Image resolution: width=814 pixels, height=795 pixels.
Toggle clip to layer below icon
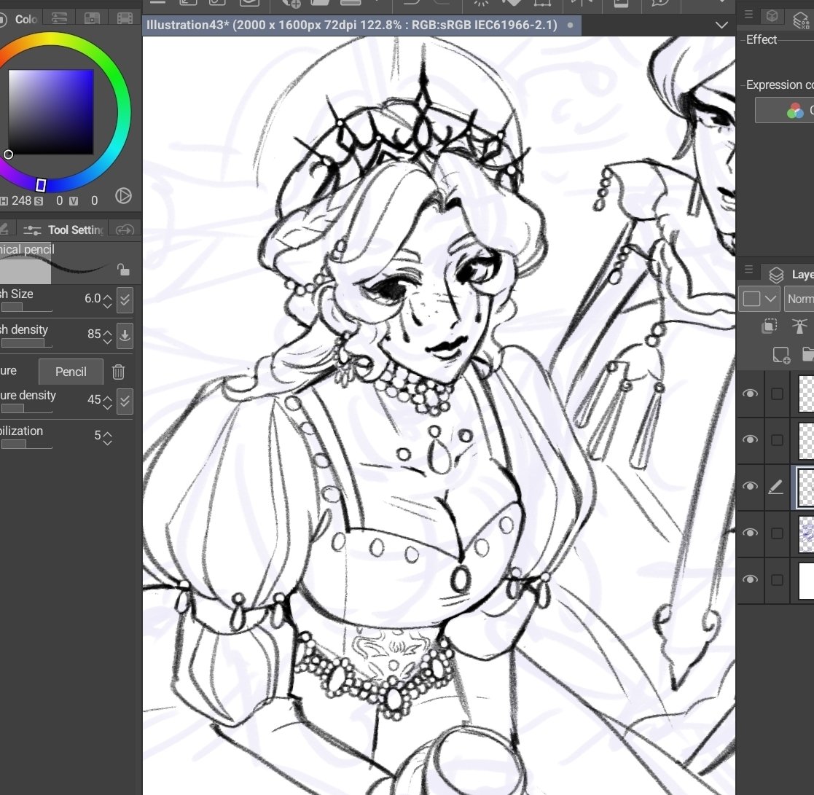pyautogui.click(x=770, y=326)
